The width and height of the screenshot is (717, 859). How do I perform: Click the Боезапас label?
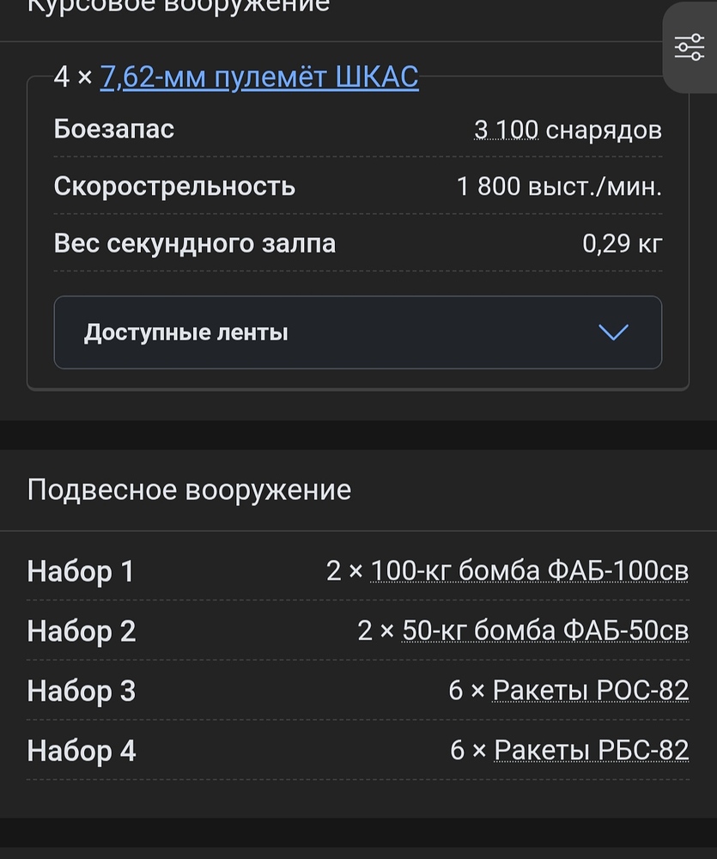click(x=114, y=130)
